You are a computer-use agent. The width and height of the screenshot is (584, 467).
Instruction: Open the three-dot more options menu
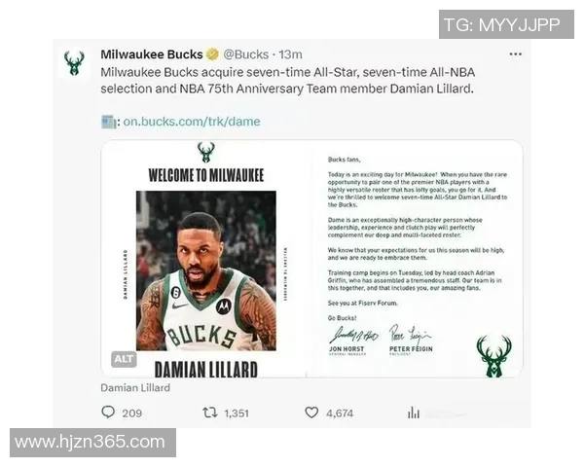(515, 54)
